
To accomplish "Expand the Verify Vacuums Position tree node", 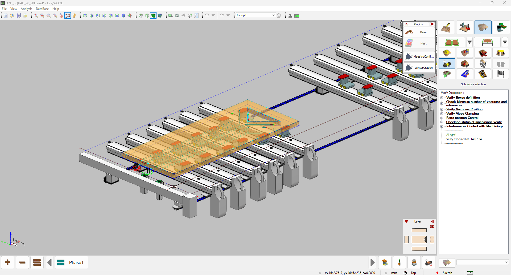I will click(442, 109).
